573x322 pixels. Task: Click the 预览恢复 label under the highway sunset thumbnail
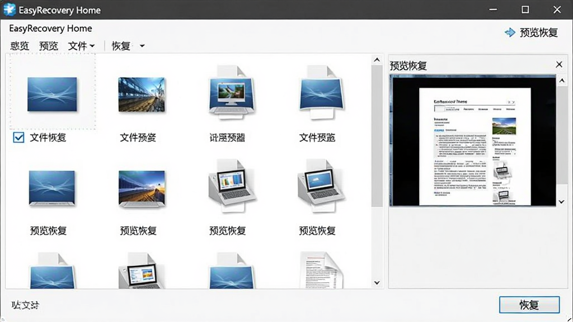click(x=139, y=231)
